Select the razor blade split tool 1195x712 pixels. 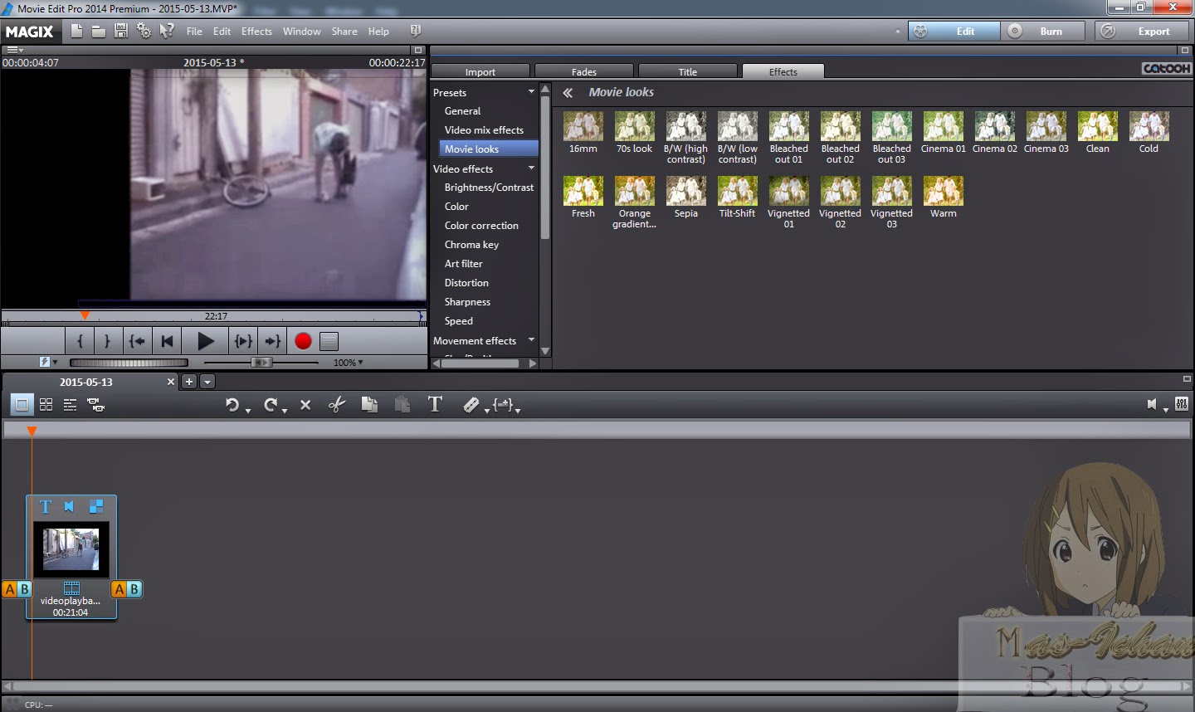(471, 405)
